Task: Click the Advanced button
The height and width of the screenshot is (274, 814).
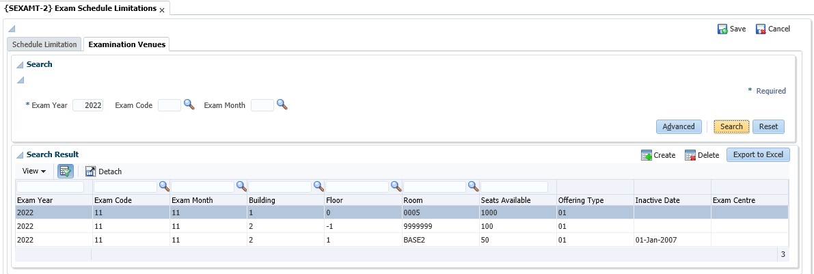Action: click(x=679, y=126)
